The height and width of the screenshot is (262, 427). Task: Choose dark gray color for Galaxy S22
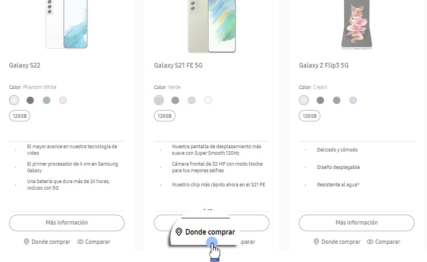click(x=30, y=100)
